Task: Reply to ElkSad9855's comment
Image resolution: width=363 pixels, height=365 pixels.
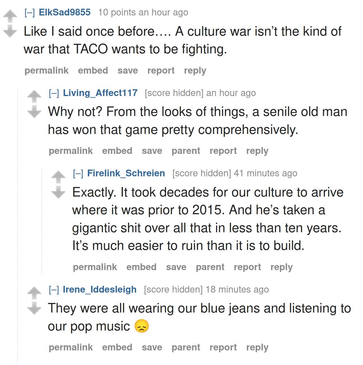Action: (195, 70)
